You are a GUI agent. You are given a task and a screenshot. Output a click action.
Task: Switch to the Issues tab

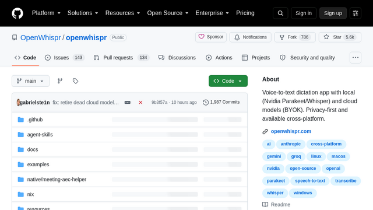(65, 58)
